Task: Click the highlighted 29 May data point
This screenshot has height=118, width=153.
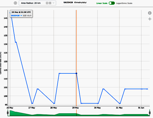Action: pyautogui.click(x=76, y=73)
